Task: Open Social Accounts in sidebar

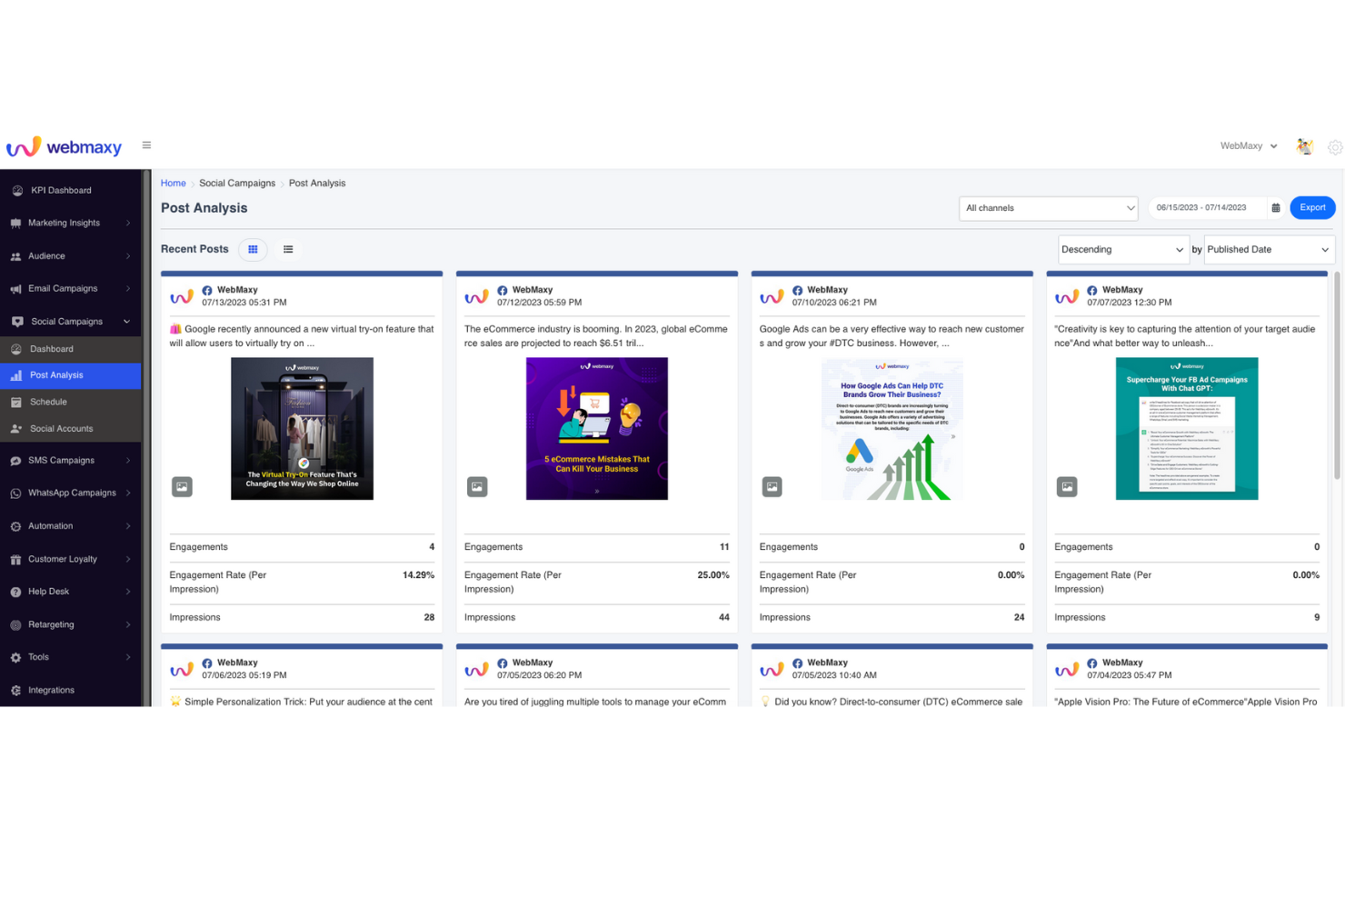Action: tap(71, 429)
